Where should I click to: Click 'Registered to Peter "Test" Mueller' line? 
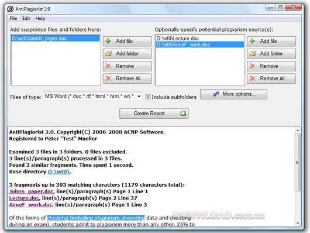click(53, 139)
